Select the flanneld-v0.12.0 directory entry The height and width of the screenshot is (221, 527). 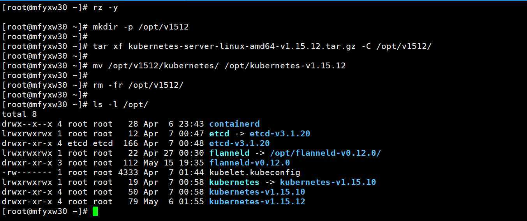tap(249, 163)
